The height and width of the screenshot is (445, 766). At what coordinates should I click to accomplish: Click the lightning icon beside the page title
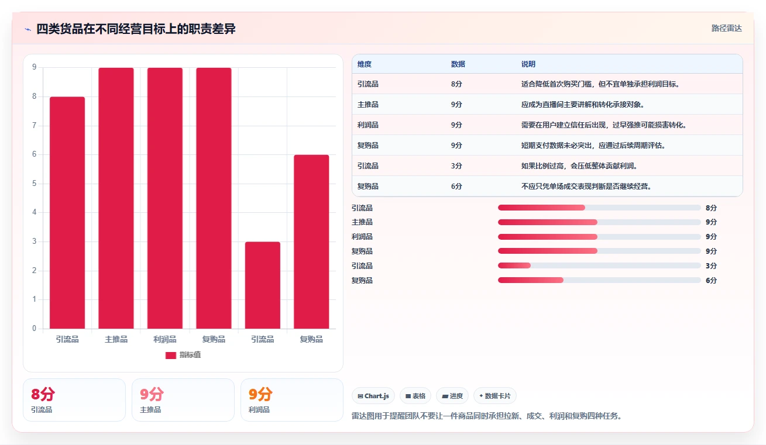coord(28,29)
